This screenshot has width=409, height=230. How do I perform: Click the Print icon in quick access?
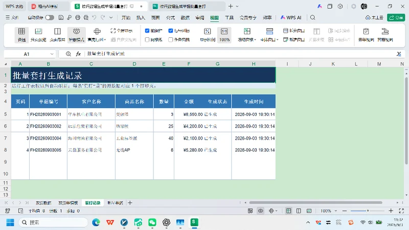(78, 17)
